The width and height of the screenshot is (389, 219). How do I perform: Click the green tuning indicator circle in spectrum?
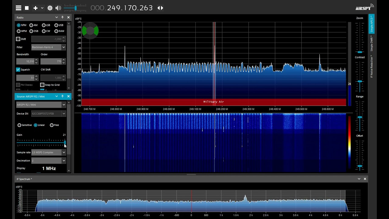(x=90, y=31)
